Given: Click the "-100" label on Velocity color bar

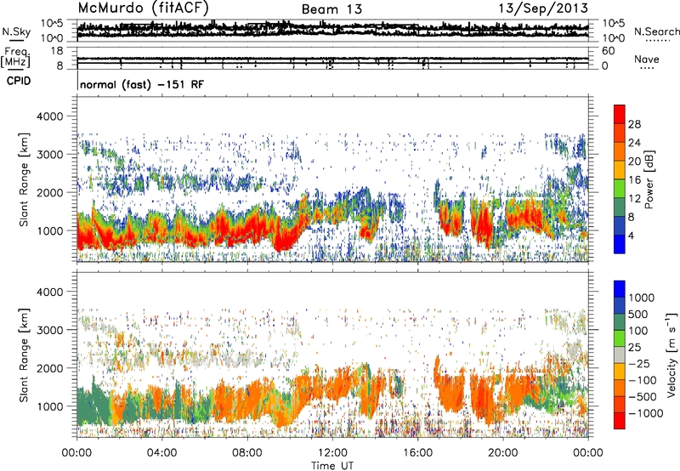Looking at the screenshot, I should (643, 380).
